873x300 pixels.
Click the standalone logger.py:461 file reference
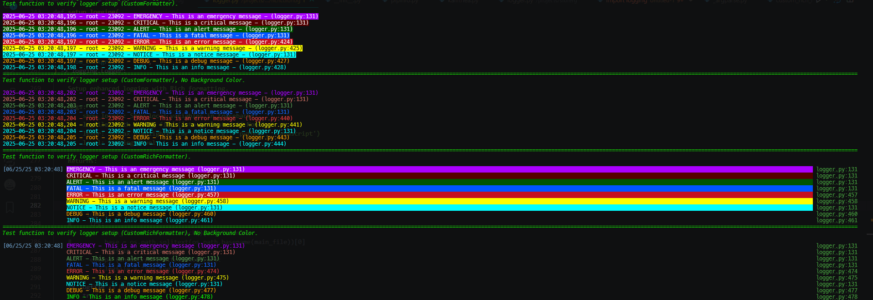pyautogui.click(x=837, y=220)
